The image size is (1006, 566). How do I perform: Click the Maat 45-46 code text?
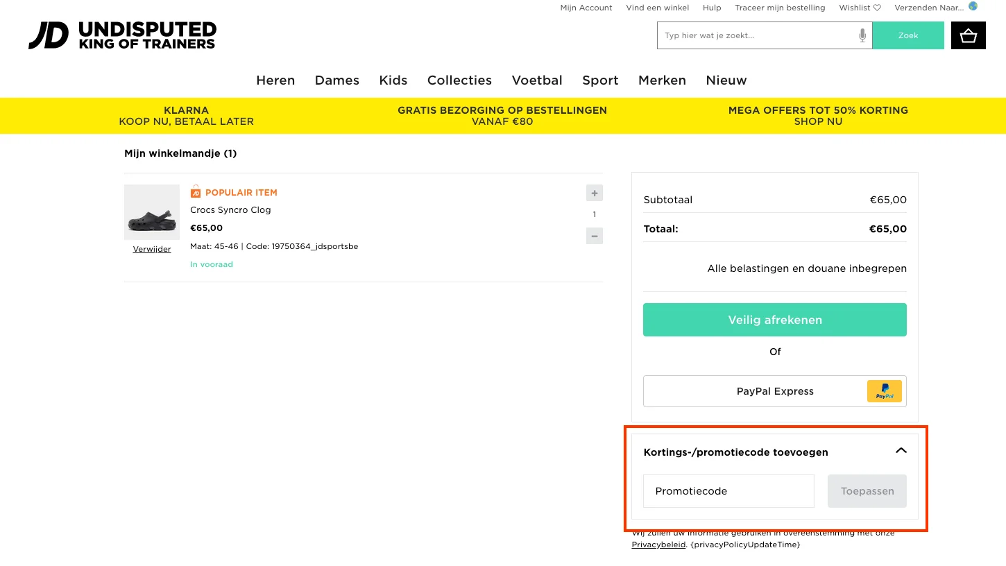click(274, 246)
